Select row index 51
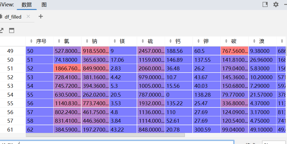 pyautogui.click(x=10, y=68)
